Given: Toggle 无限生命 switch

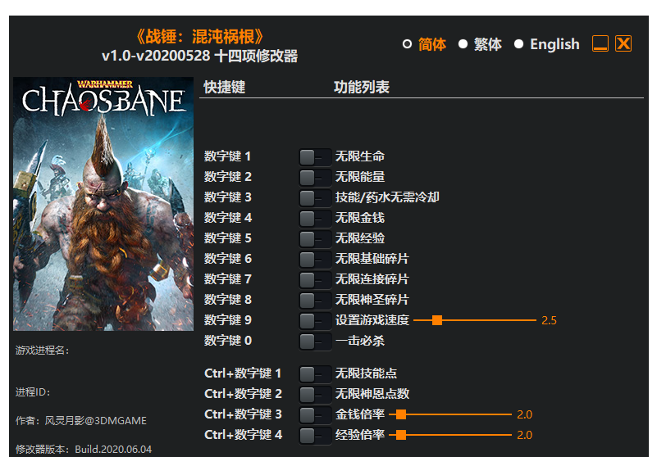Looking at the screenshot, I should tap(315, 157).
